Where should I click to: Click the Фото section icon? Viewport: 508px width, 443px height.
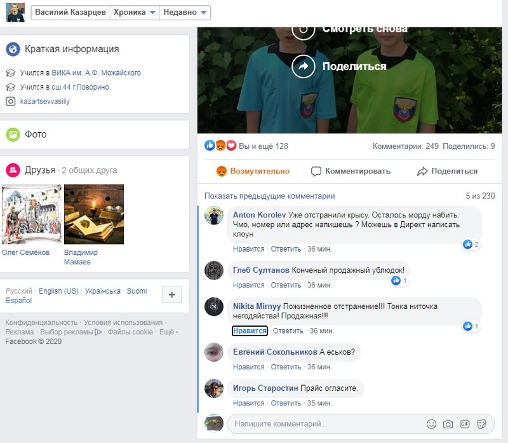(x=13, y=135)
